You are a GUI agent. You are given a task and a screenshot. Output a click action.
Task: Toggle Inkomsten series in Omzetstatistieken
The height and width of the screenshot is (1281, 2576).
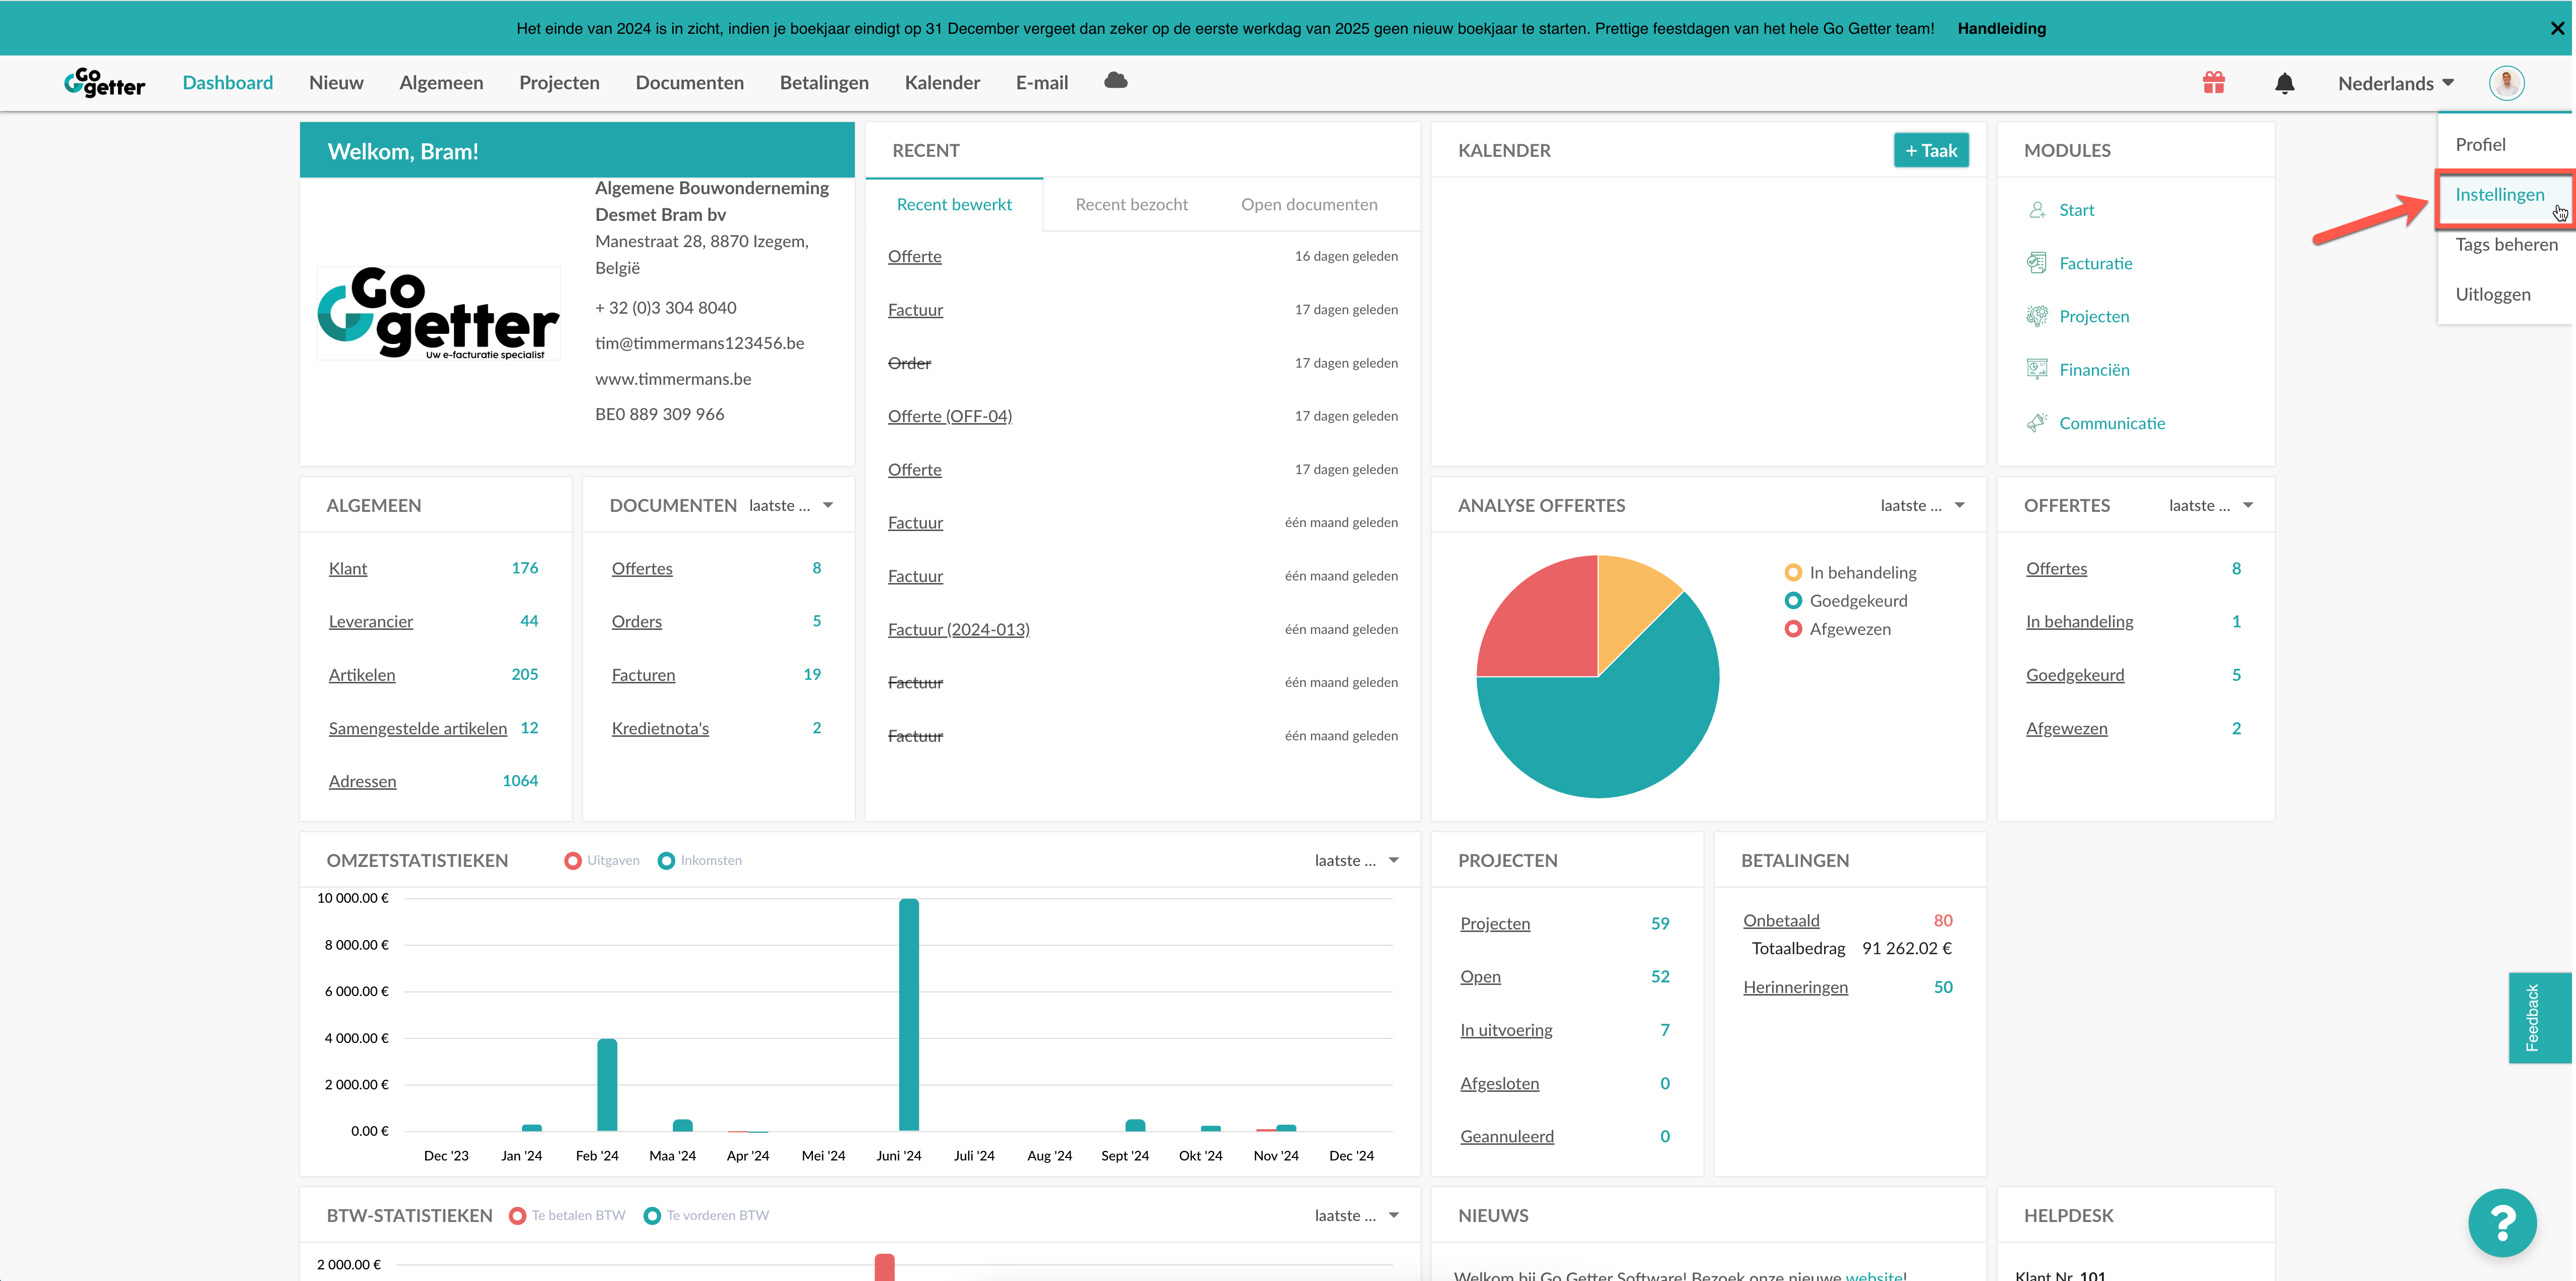700,861
